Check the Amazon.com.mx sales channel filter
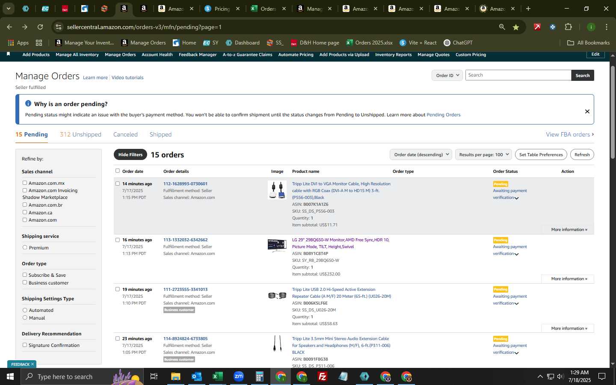This screenshot has height=385, width=616. coord(25,183)
